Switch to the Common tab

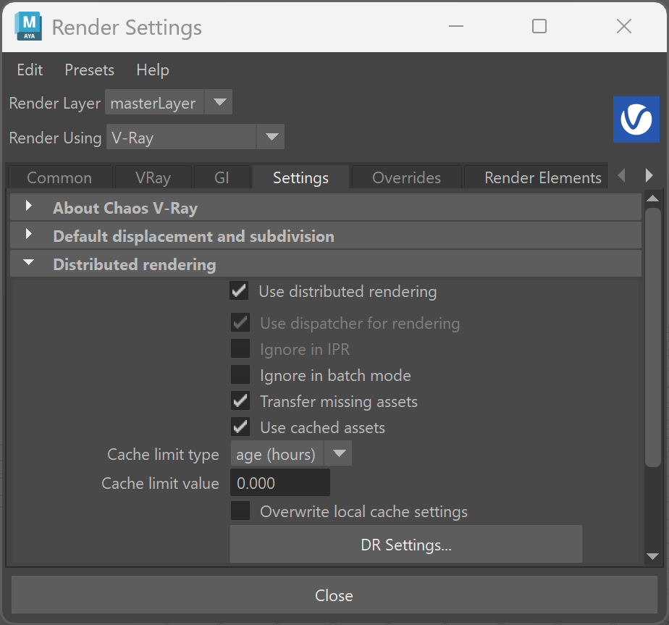pyautogui.click(x=59, y=177)
